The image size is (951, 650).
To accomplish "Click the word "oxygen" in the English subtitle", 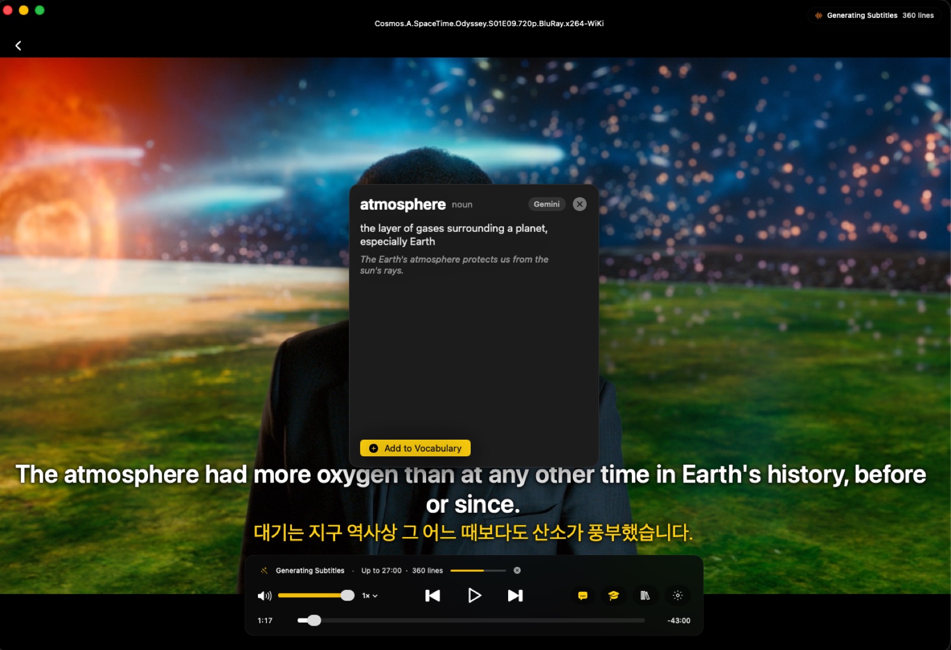I will coord(357,475).
